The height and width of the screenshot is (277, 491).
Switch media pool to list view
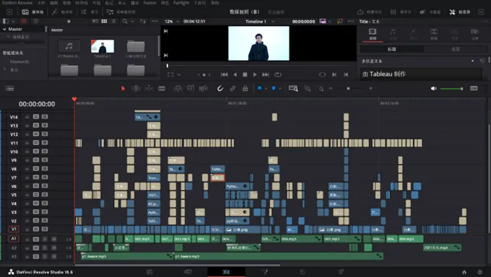point(113,21)
